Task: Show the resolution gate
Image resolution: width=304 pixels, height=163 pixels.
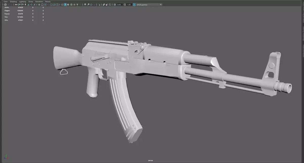Action: tap(45, 5)
